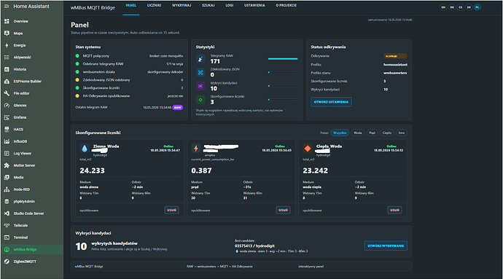The height and width of the screenshot is (279, 503).
Task: Remove the Zimna_Woda meter with usuń
Action: point(171,210)
